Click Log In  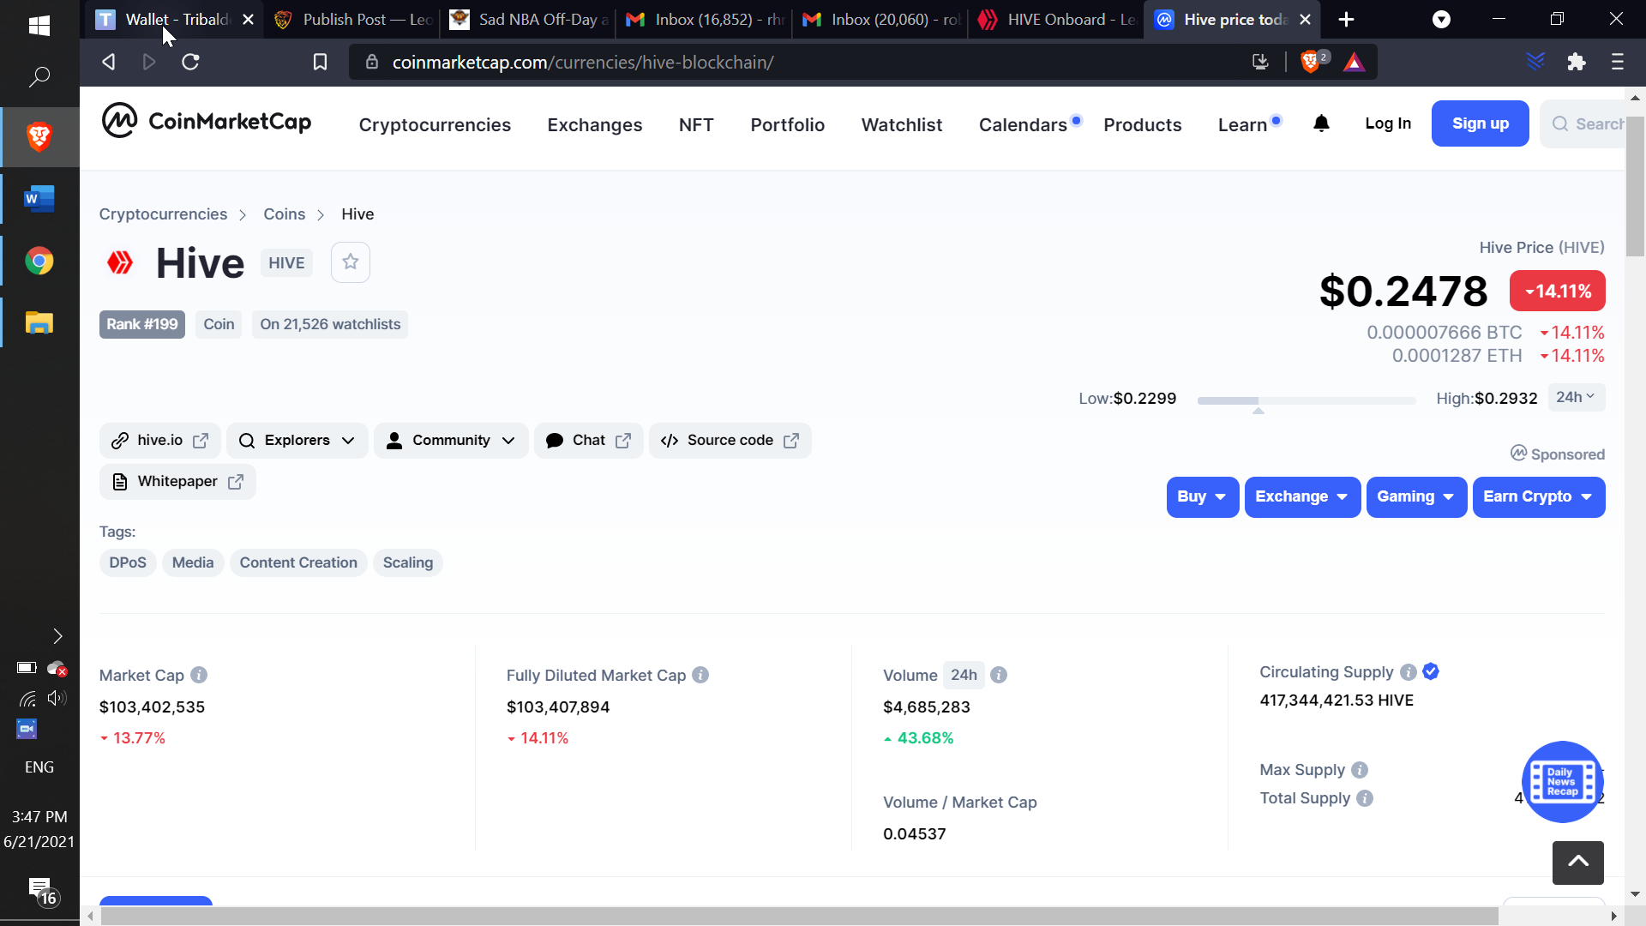tap(1388, 123)
